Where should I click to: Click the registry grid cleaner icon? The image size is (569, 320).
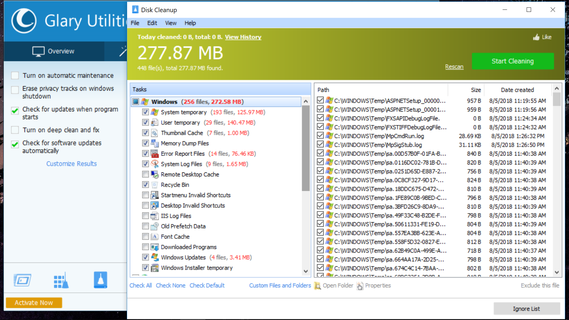point(61,280)
